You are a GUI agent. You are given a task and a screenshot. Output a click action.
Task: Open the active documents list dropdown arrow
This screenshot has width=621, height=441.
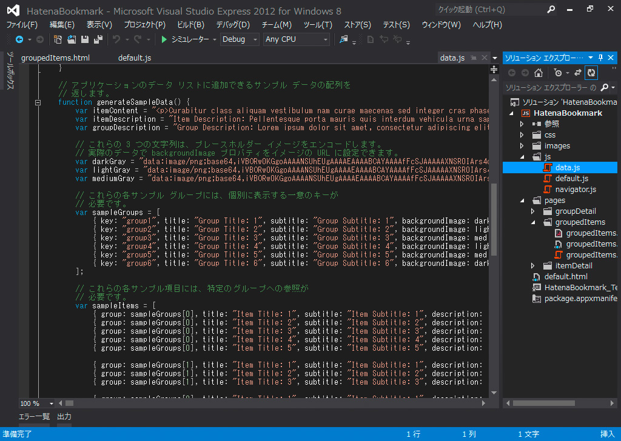495,58
